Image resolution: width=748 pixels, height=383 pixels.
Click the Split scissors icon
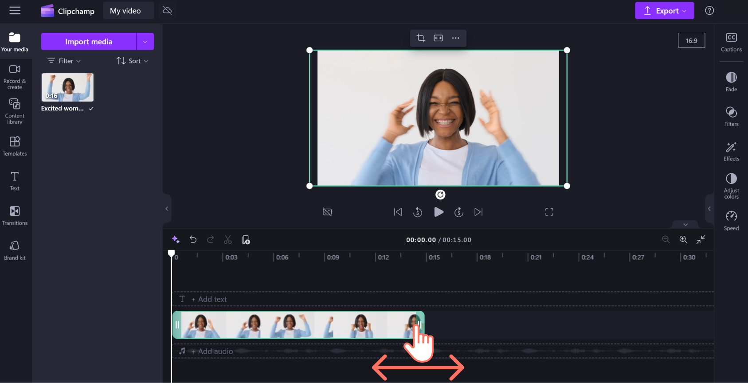[x=228, y=239]
